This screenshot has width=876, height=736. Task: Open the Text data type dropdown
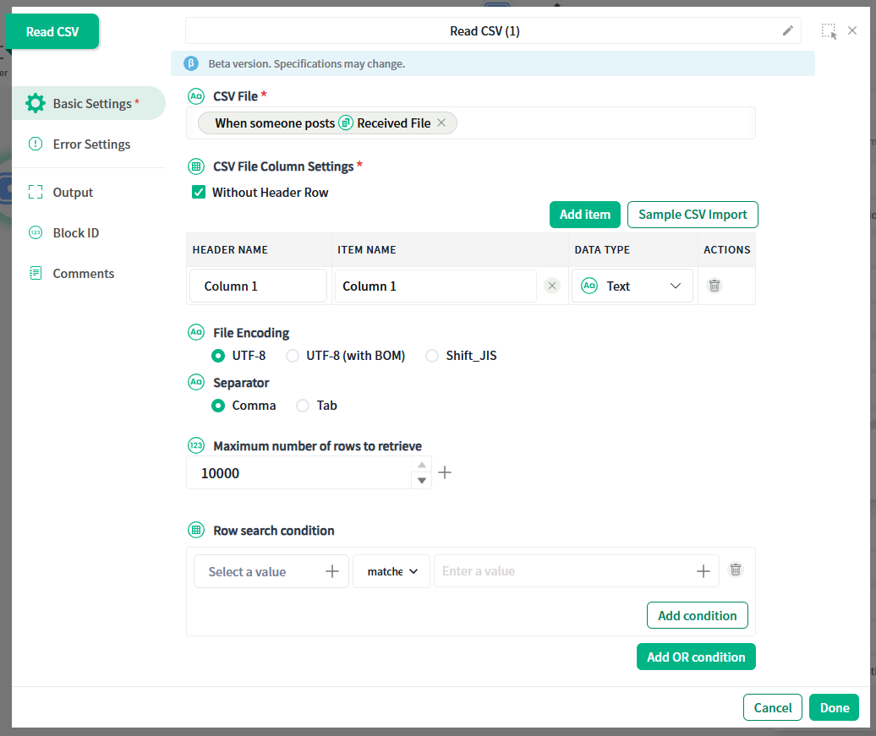[x=632, y=286]
